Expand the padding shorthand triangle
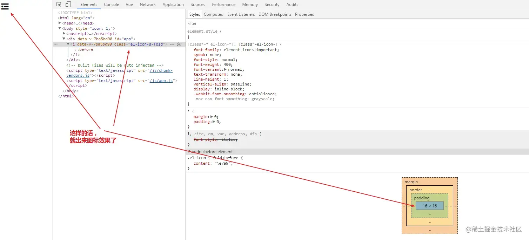529x240 pixels. point(214,122)
